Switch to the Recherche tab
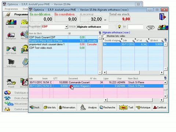The image size is (176, 132). 108,107
